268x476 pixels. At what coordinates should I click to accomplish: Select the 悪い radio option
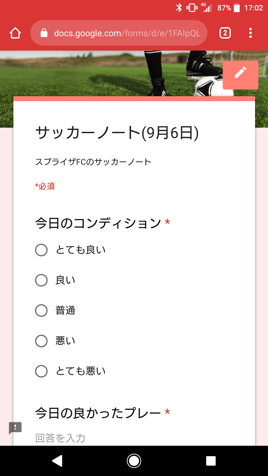click(x=42, y=341)
